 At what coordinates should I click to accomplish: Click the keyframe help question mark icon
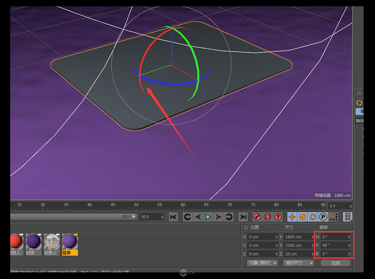[x=278, y=217]
